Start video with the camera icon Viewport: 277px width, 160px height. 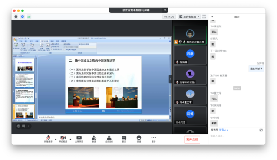click(63, 139)
